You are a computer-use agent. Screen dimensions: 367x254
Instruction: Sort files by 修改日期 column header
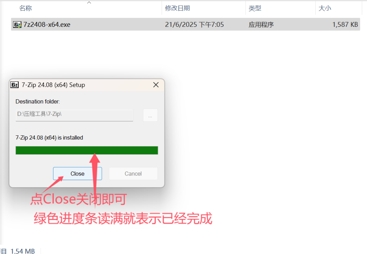(x=177, y=8)
